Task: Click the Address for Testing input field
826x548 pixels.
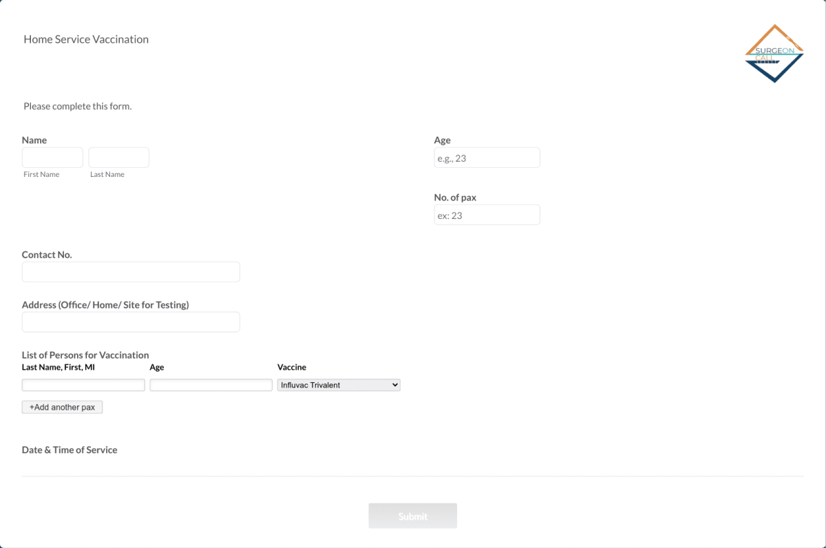Action: (131, 322)
